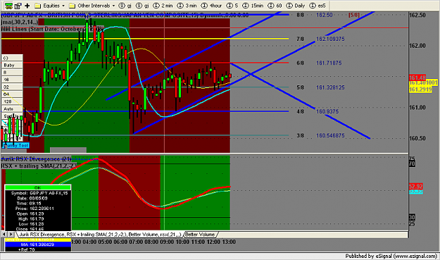
Task: Click the 09:00 time axis label
Action: 167,242
